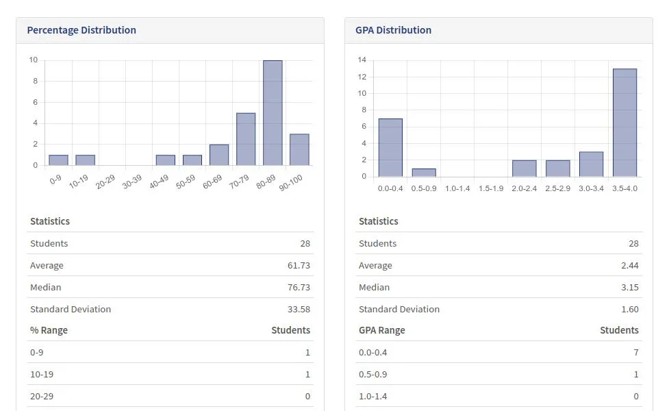Click the Percentage Distribution panel header
The height and width of the screenshot is (411, 669).
tap(81, 29)
